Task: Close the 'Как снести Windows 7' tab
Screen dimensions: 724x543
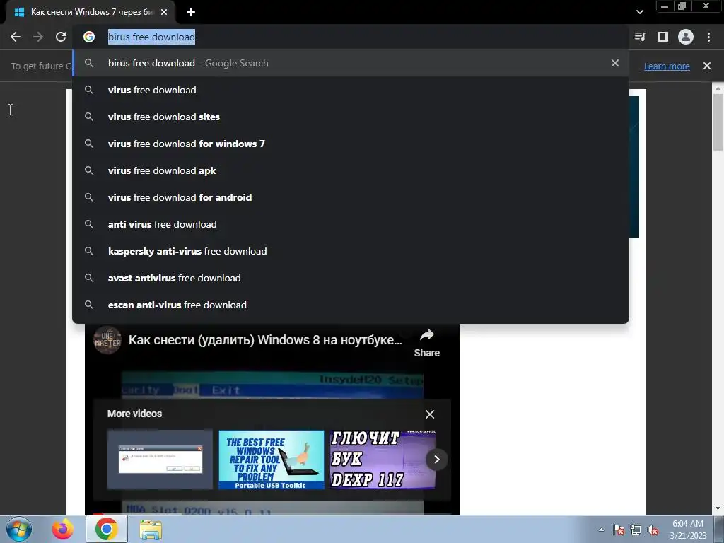Action: 164,12
